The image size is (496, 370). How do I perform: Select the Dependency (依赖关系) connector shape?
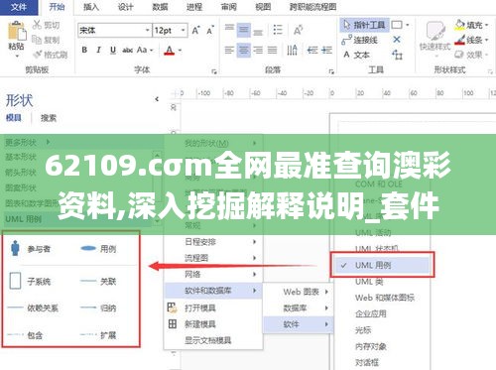click(x=33, y=308)
